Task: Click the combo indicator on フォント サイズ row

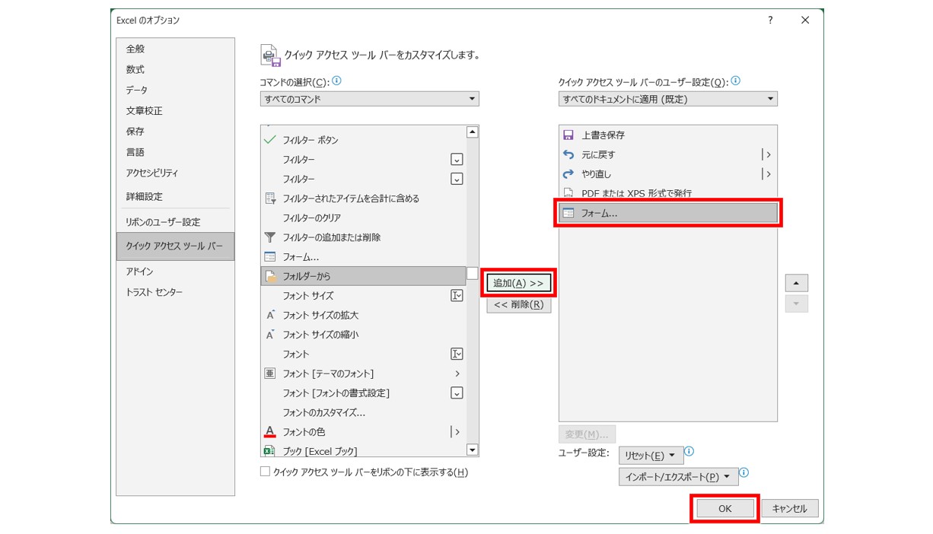Action: coord(457,296)
